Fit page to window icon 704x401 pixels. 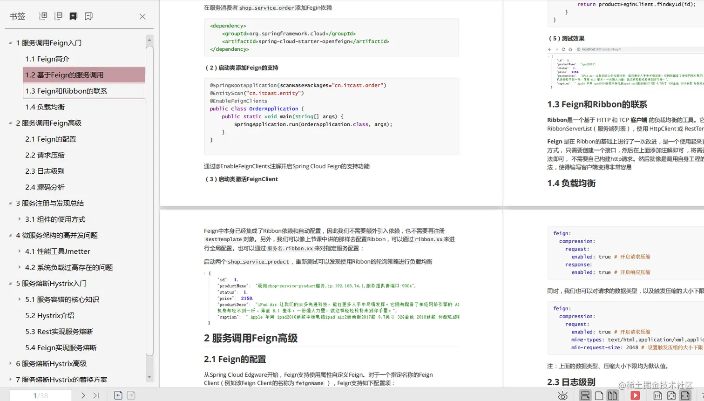click(x=671, y=396)
